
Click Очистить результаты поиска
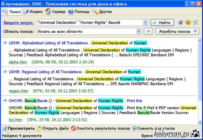pos(100,129)
